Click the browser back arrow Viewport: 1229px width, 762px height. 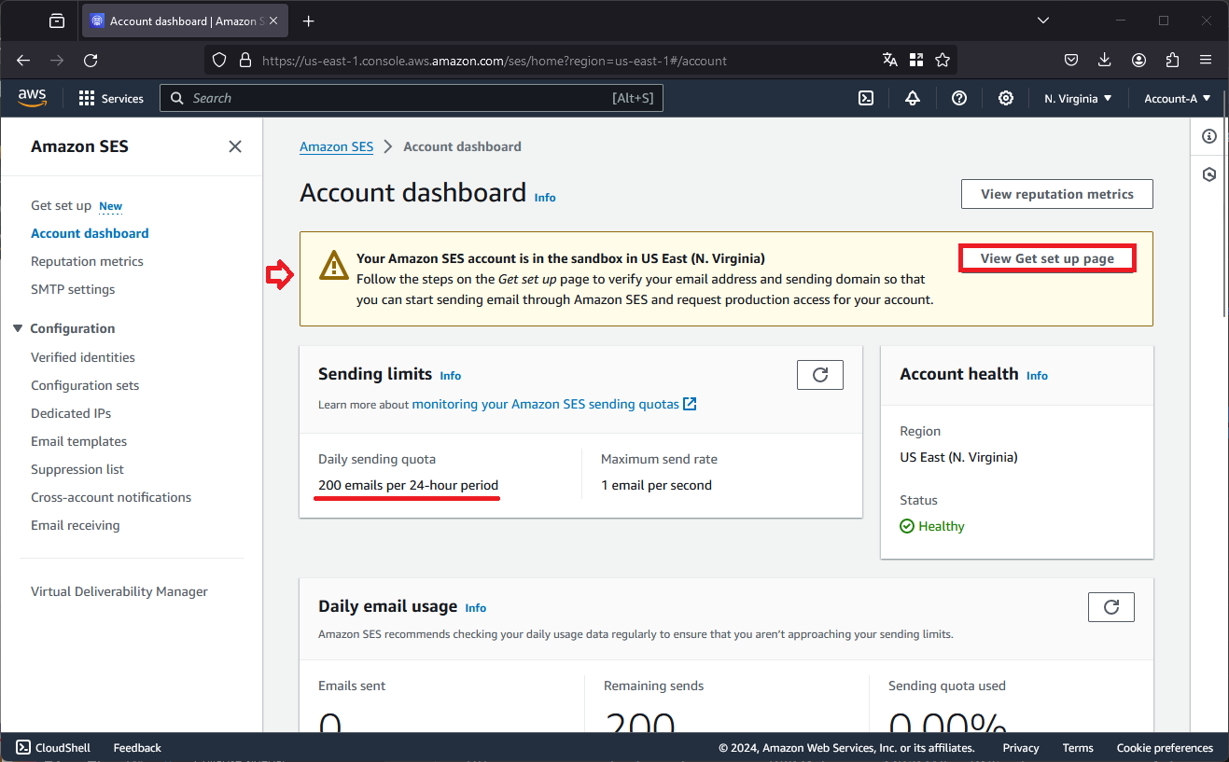click(x=24, y=61)
